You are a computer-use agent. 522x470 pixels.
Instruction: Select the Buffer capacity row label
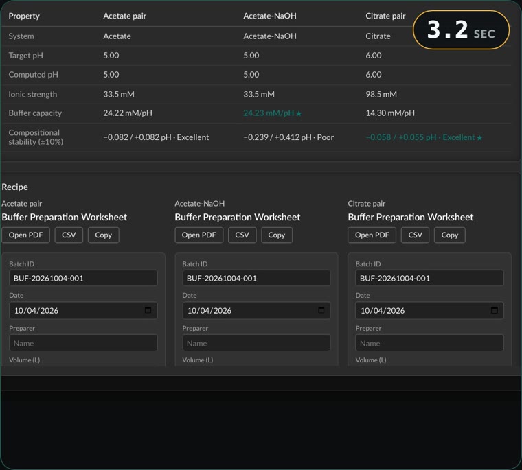pyautogui.click(x=35, y=113)
